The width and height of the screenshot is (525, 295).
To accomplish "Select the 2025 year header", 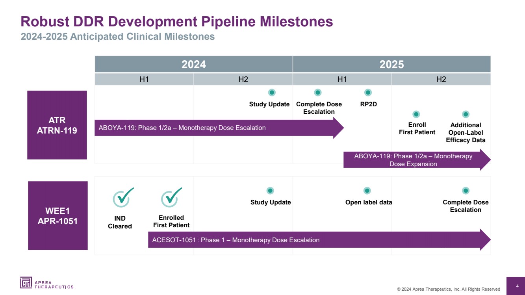I will coord(391,64).
